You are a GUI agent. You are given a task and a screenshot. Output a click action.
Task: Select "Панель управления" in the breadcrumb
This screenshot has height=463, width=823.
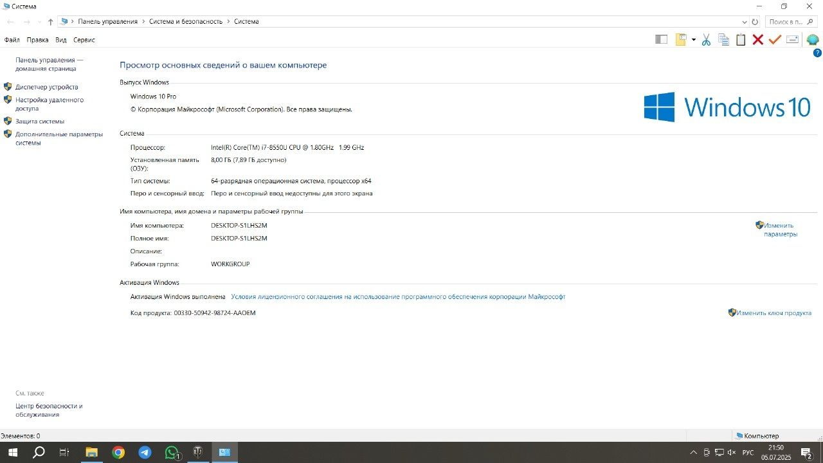tap(108, 21)
